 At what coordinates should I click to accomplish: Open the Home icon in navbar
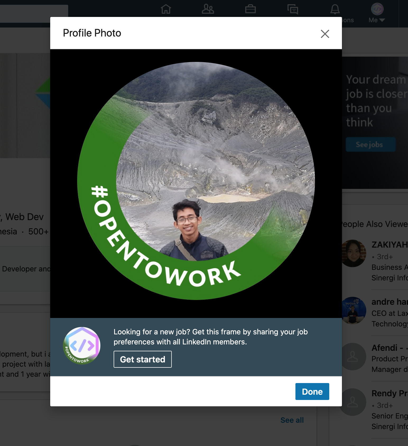pos(166,9)
